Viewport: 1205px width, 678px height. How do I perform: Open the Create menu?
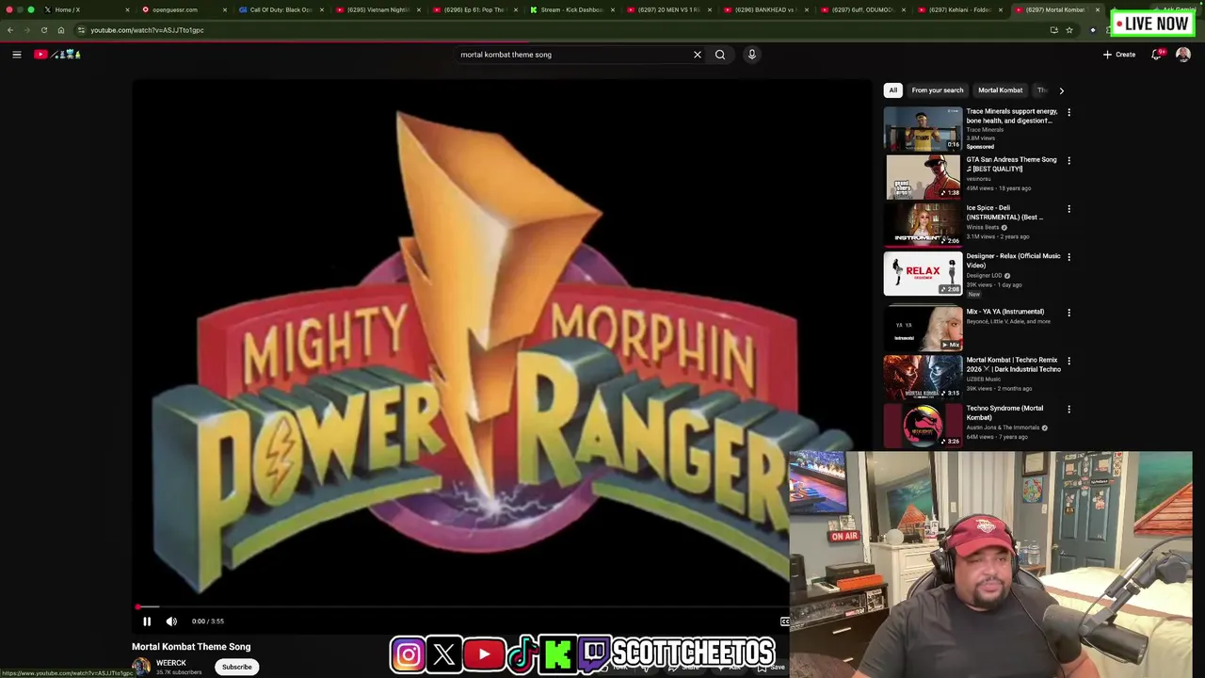(x=1119, y=55)
